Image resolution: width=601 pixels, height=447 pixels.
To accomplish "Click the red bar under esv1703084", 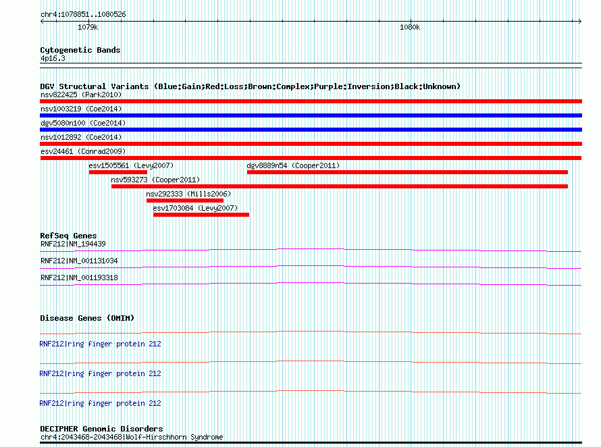I will coord(201,215).
